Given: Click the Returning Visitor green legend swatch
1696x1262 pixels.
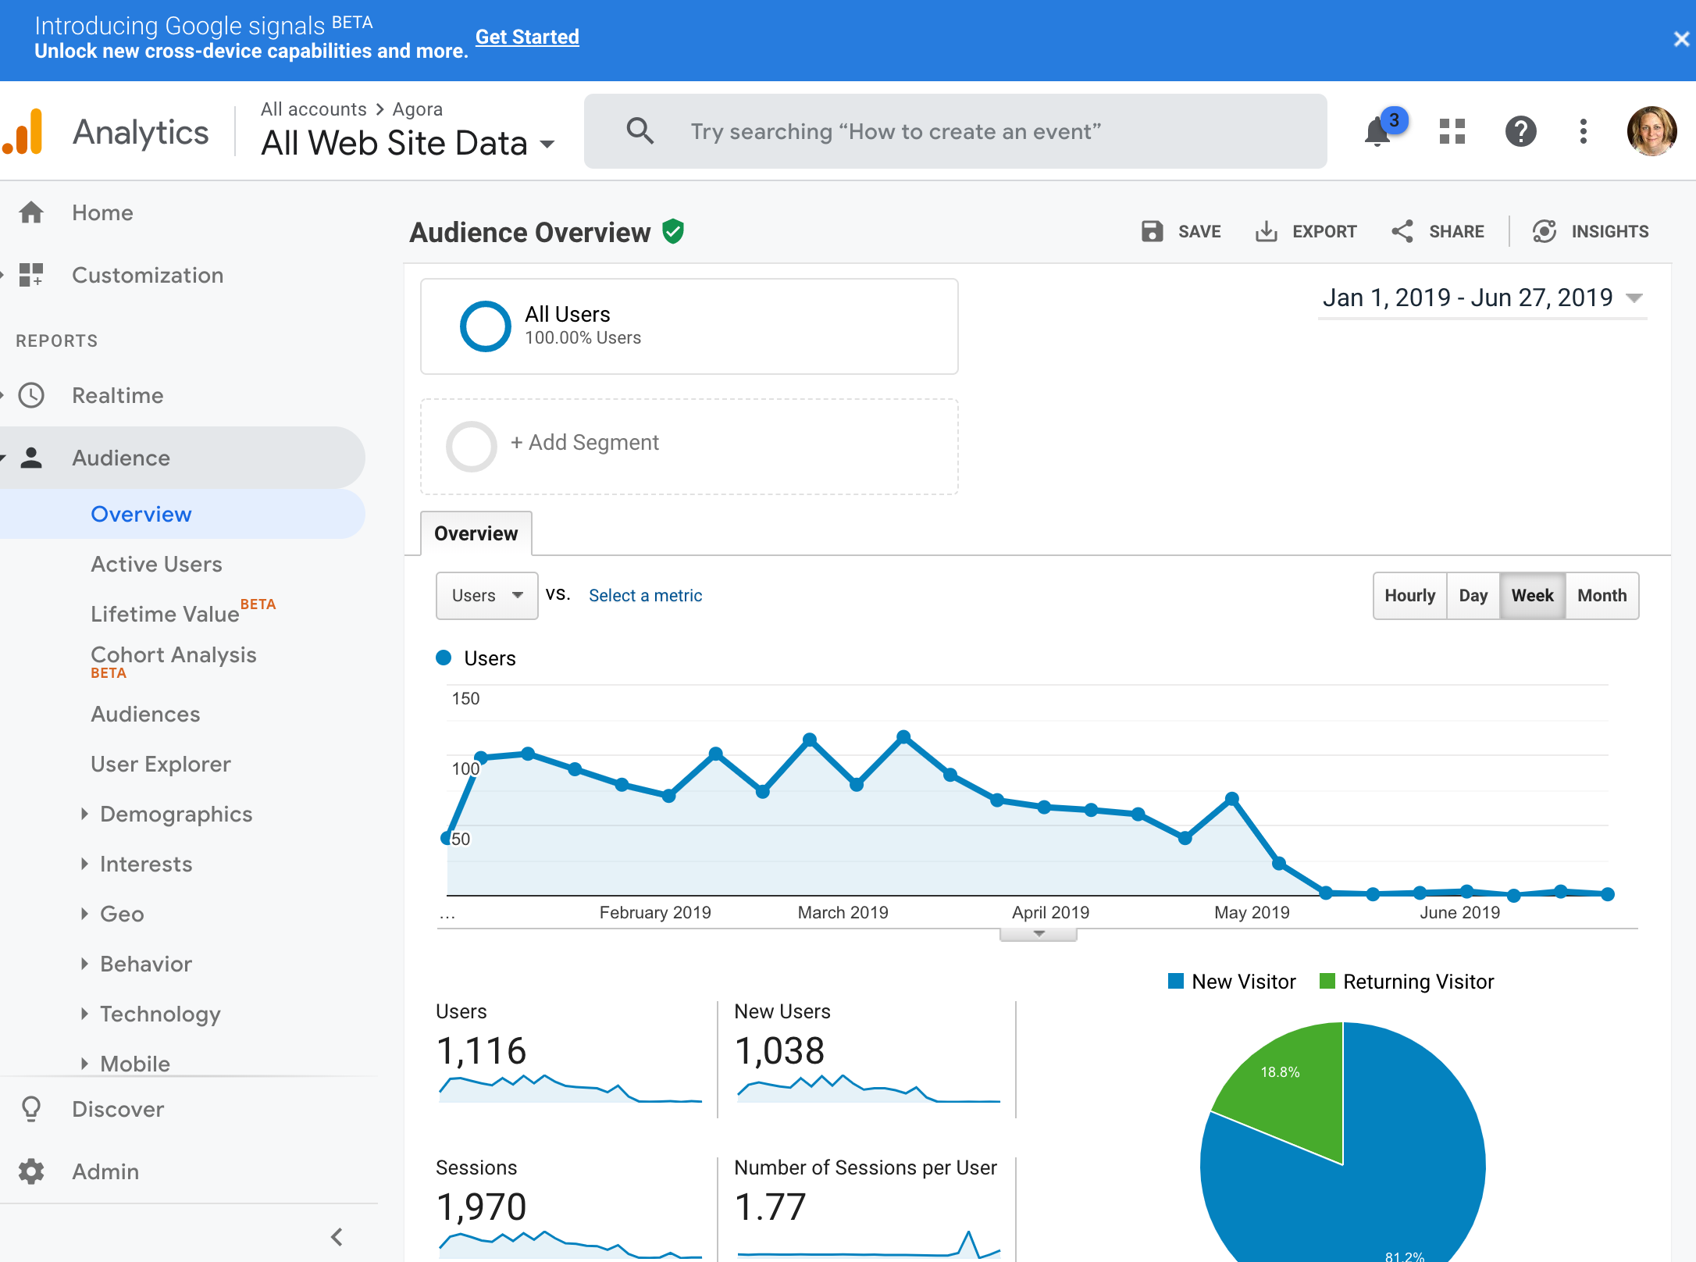Looking at the screenshot, I should point(1327,982).
